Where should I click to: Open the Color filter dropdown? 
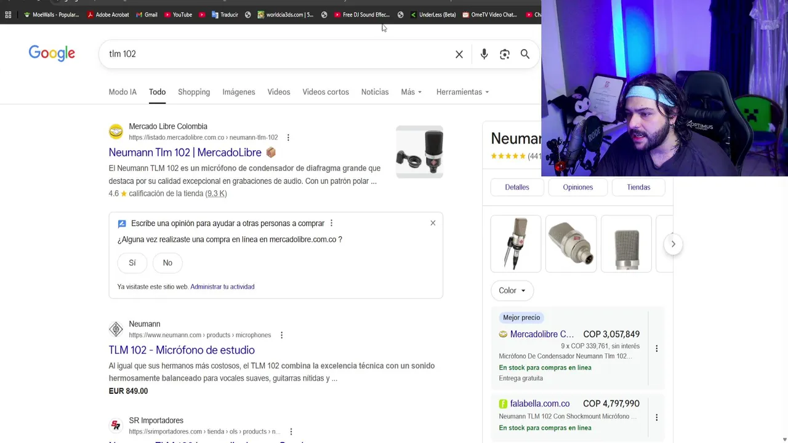coord(512,290)
